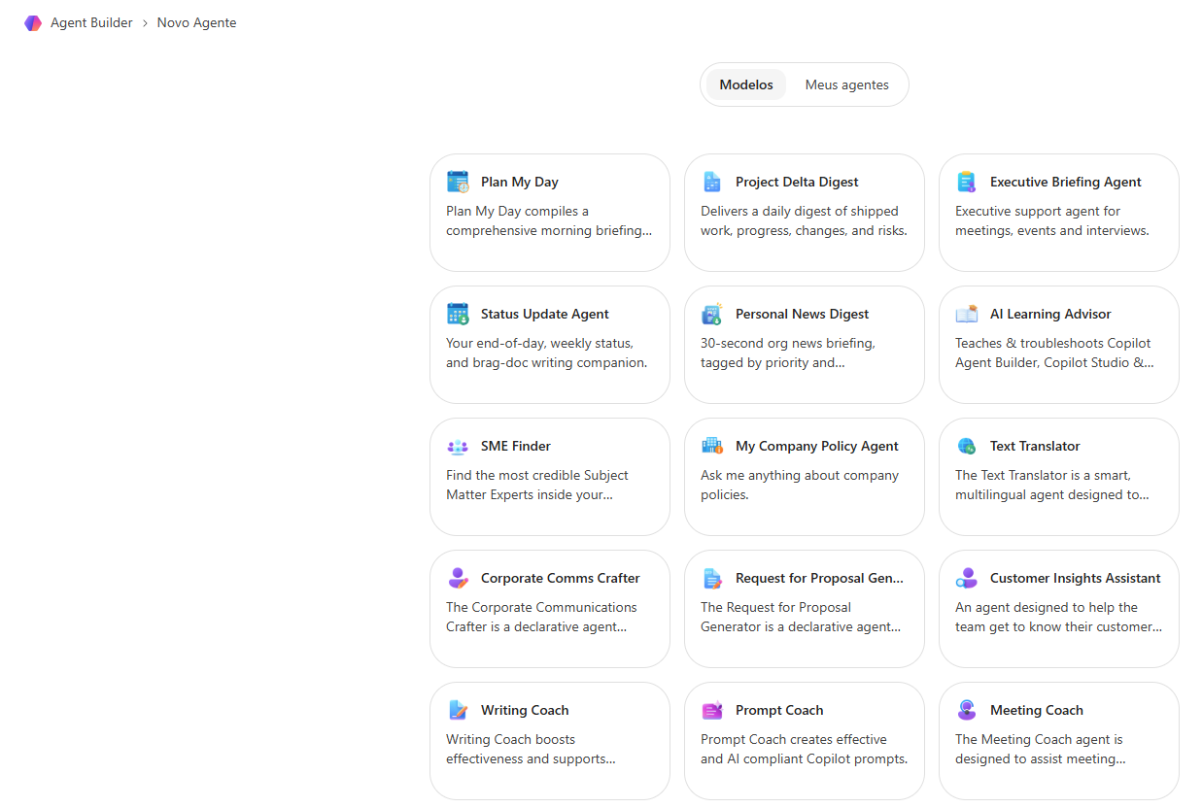
Task: Click the Writing Coach description text
Action: 531,749
